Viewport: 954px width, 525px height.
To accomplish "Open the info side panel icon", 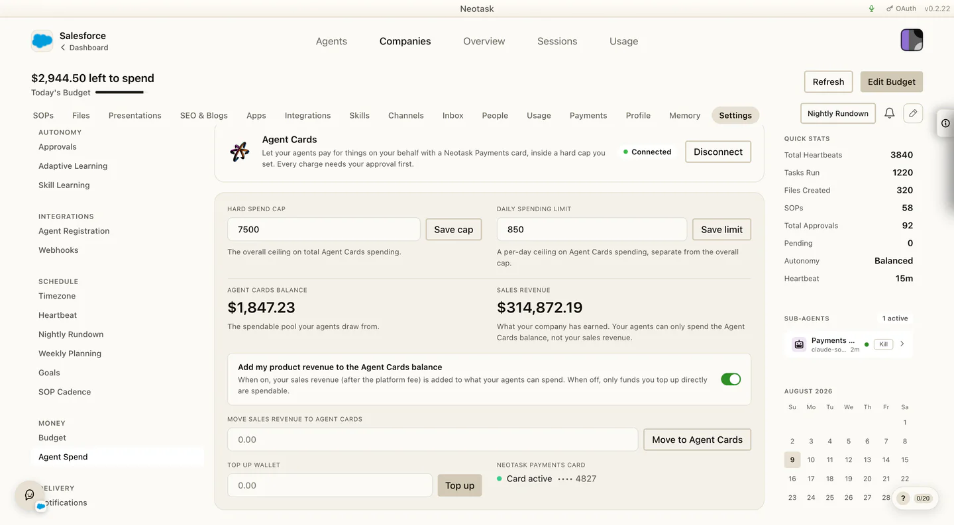I will point(945,123).
